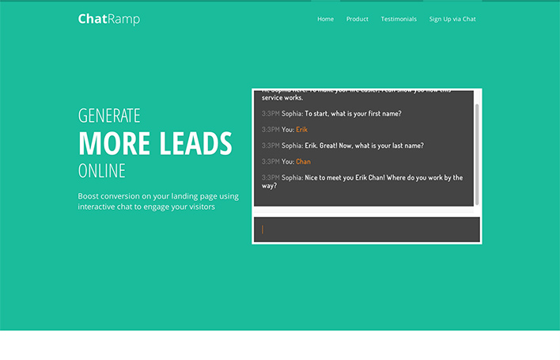
Task: Click the timestamp beside 'You: Chan'
Action: 271,161
